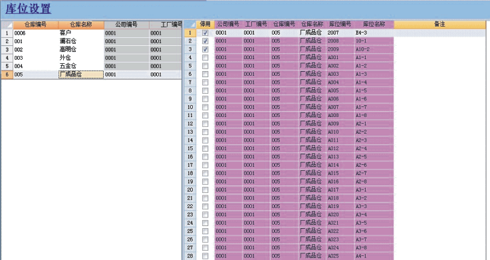Uncheck 停用 checkbox for location 2008
Viewport: 490px width, 260px height.
point(205,41)
